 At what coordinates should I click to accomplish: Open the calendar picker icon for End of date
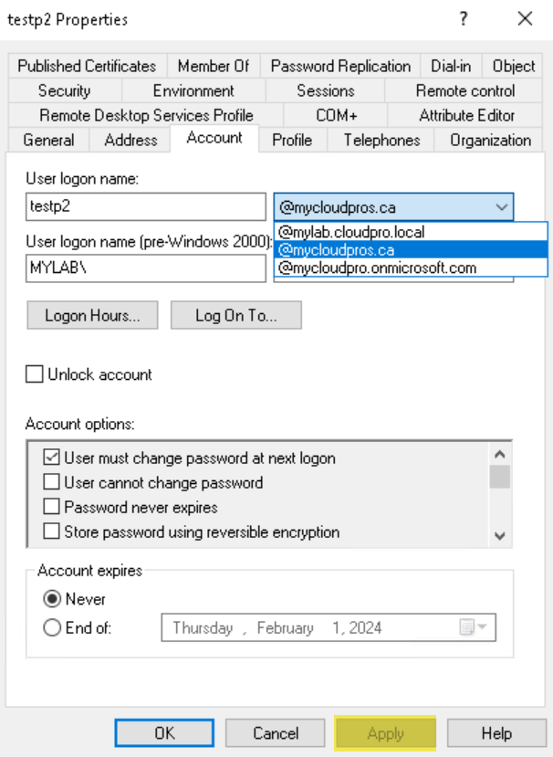[473, 627]
